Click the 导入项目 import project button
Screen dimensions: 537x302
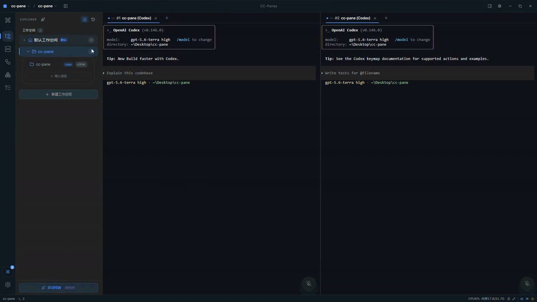(x=59, y=76)
